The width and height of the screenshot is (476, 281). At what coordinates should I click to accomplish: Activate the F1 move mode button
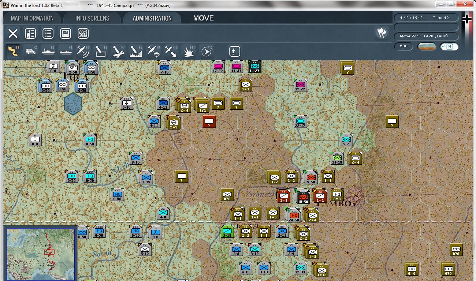[x=13, y=51]
